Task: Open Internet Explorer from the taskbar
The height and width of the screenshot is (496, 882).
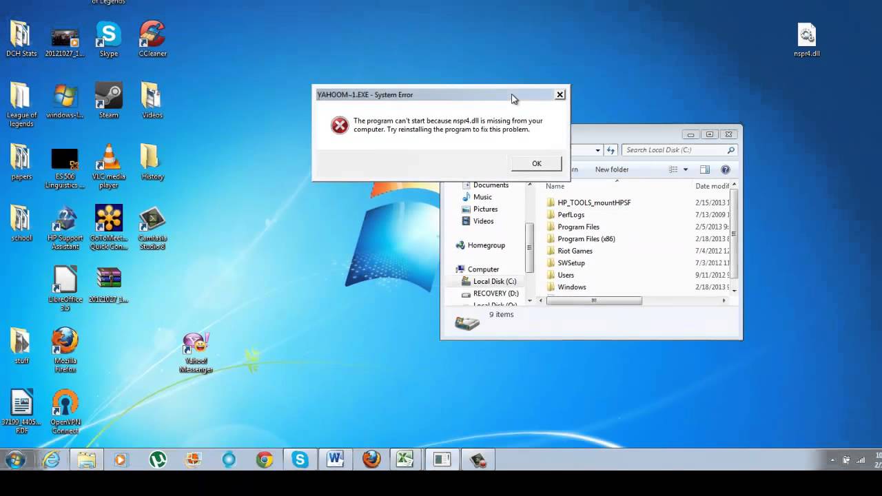Action: coord(51,459)
